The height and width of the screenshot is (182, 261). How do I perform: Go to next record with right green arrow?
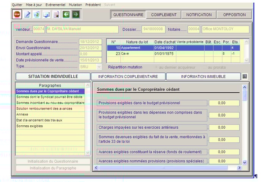click(x=76, y=14)
